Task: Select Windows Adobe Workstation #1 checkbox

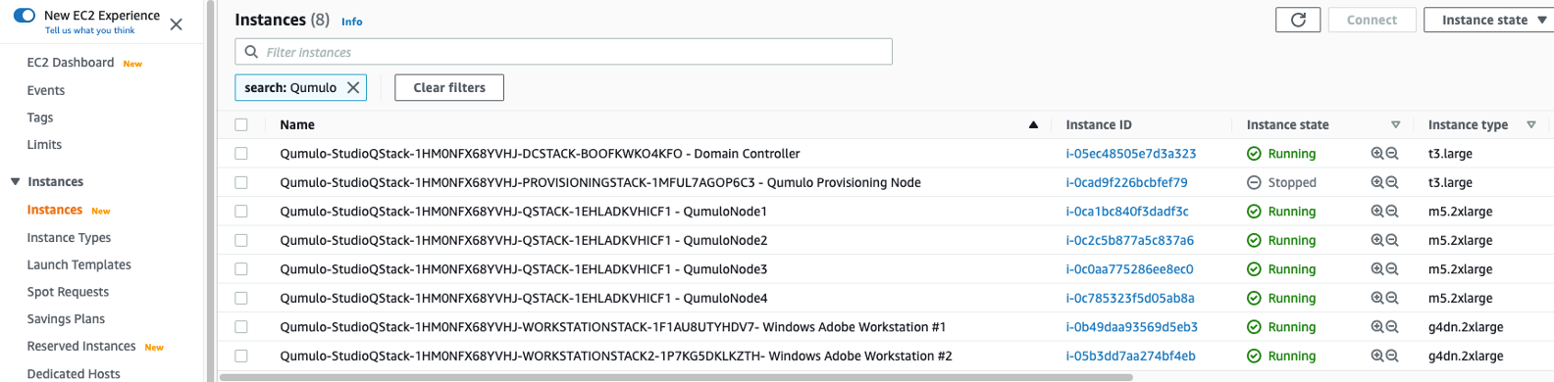Action: [241, 327]
